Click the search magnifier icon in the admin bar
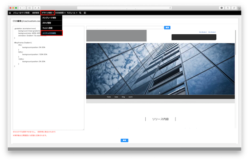This screenshot has height=161, width=249. (x=81, y=13)
